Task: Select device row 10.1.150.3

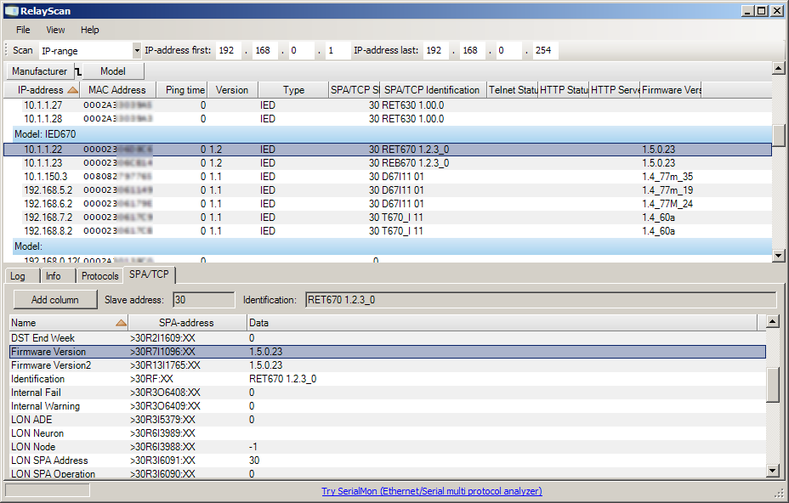Action: click(x=388, y=177)
